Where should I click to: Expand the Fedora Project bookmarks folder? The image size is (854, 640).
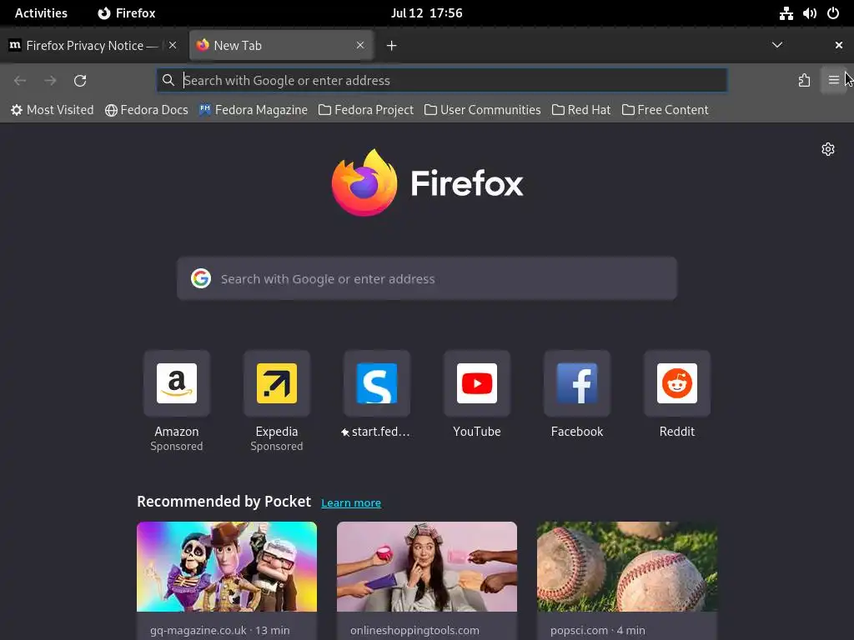(366, 110)
